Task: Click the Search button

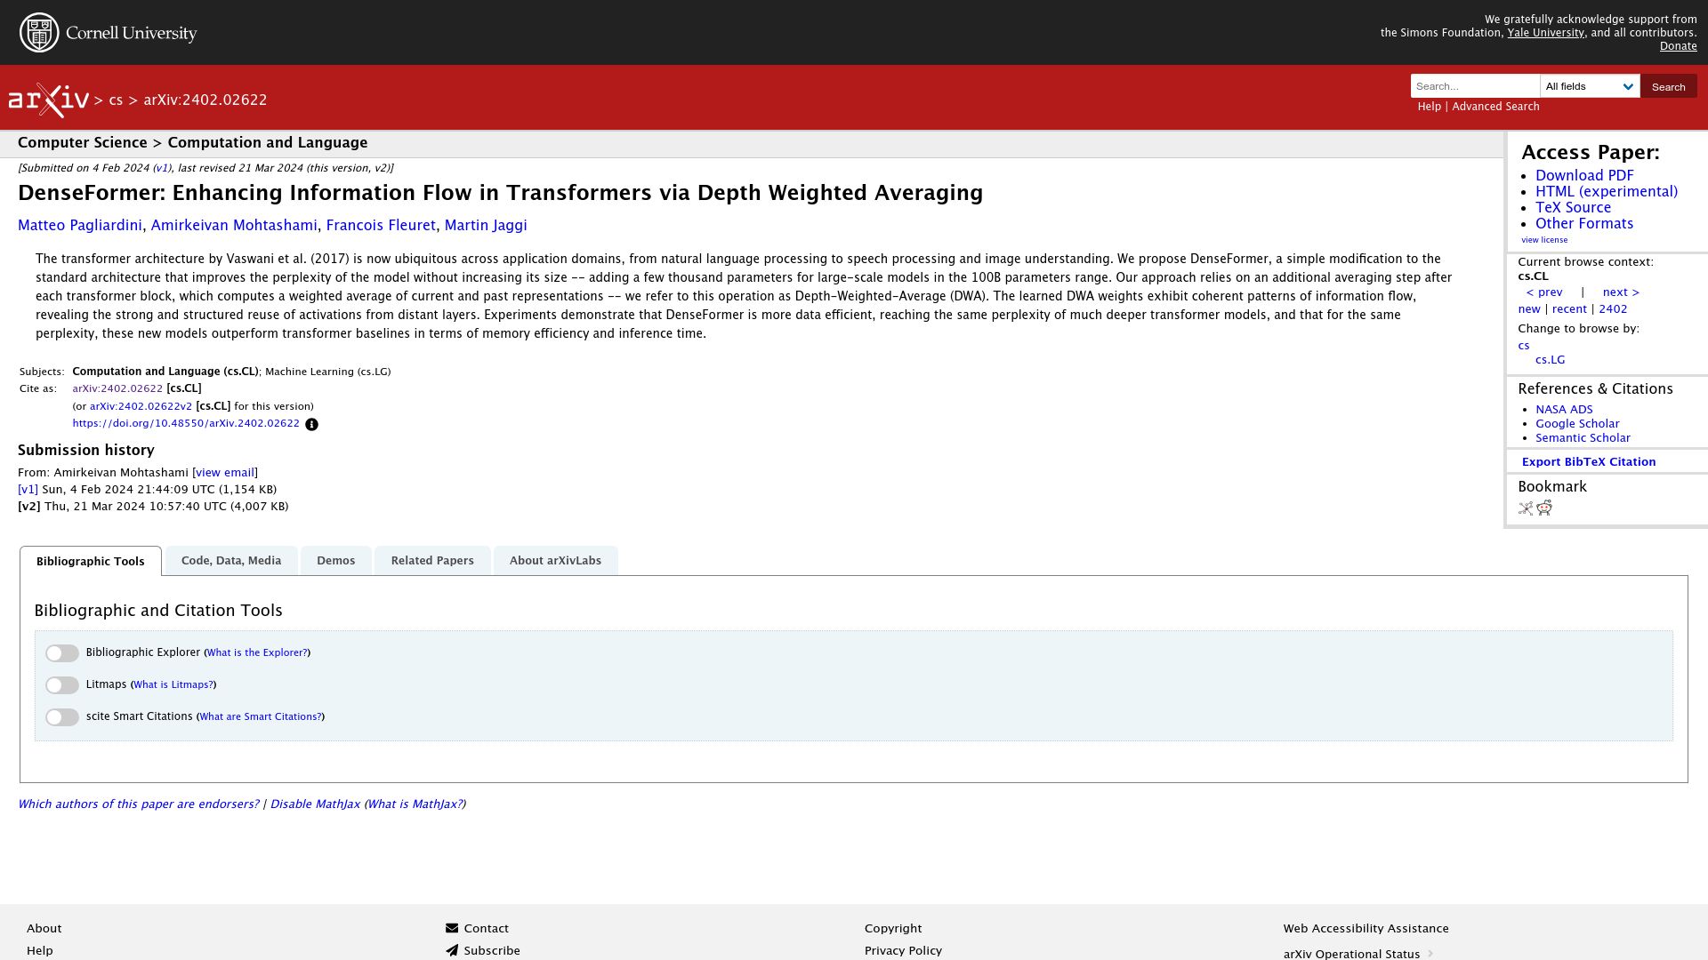Action: [x=1668, y=86]
